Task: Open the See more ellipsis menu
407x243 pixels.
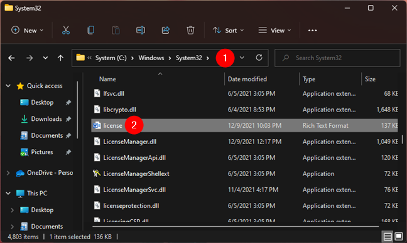Action: click(312, 31)
